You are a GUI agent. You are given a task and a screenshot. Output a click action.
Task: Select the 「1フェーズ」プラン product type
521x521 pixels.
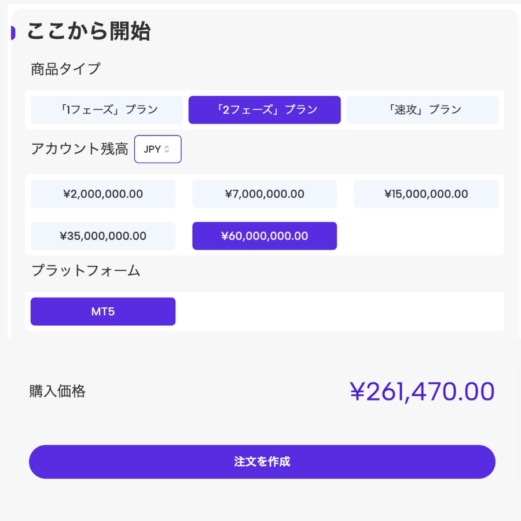pos(107,110)
